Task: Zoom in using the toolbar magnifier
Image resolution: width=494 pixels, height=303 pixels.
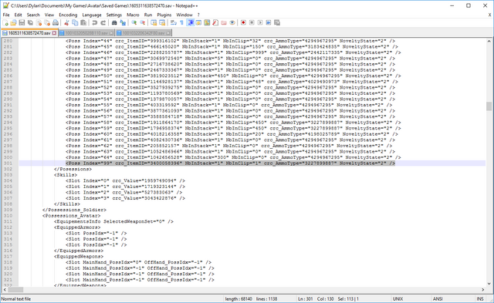Action: (134, 22)
